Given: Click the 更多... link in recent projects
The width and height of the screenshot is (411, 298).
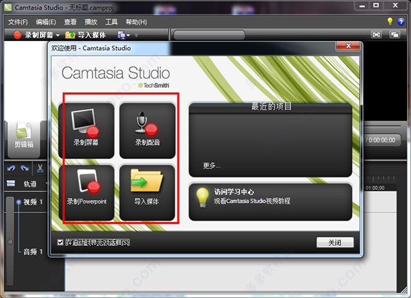Looking at the screenshot, I should (212, 166).
